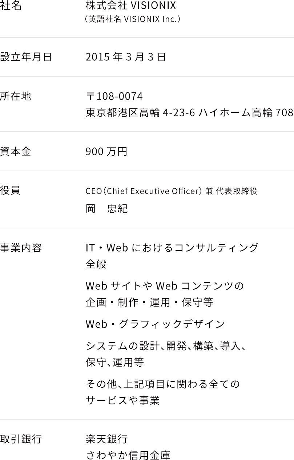Click the 資本金 label
The image size is (294, 460).
coord(16,152)
